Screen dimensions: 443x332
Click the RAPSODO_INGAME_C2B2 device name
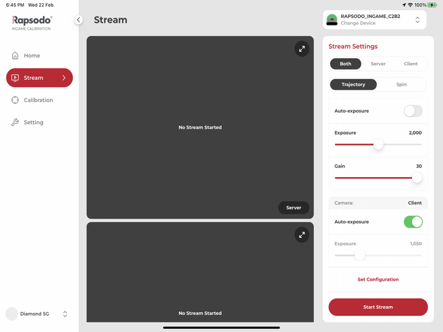coord(370,16)
